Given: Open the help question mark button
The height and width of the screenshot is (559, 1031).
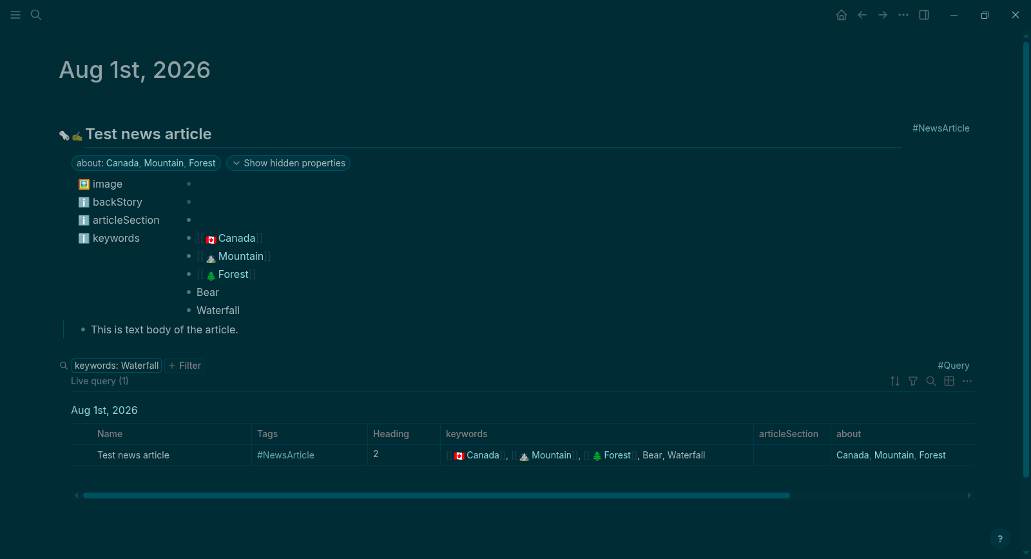Looking at the screenshot, I should tap(1000, 539).
